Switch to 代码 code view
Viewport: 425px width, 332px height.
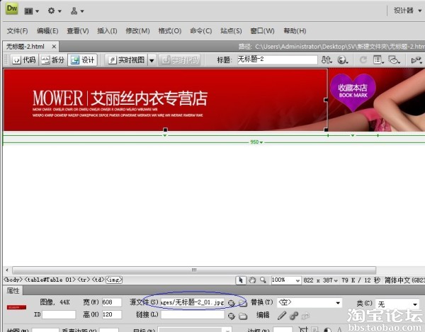pyautogui.click(x=24, y=60)
